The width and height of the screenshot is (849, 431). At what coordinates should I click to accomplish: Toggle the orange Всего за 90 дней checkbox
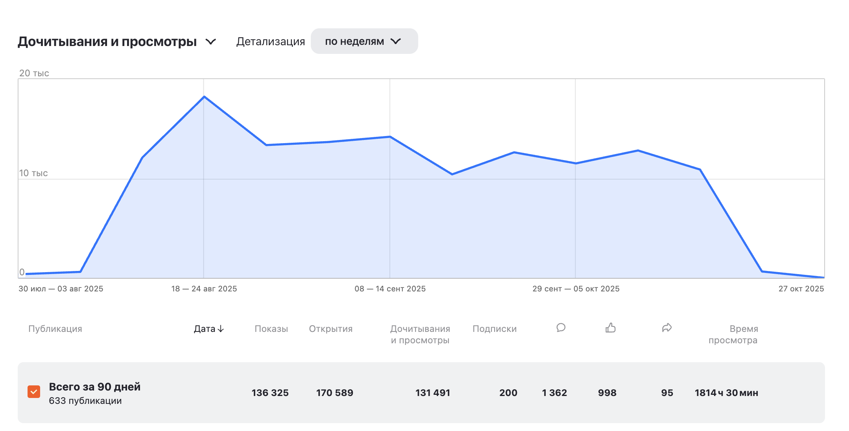(34, 392)
